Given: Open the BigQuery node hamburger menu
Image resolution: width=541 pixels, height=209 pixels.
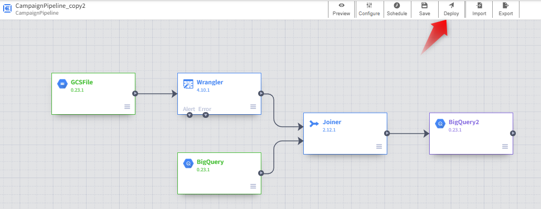Looking at the screenshot, I should click(253, 186).
